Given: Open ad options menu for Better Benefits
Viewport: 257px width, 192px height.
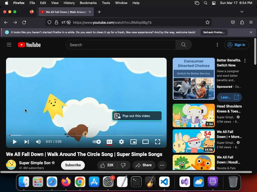Looking at the screenshot, I should (x=245, y=61).
